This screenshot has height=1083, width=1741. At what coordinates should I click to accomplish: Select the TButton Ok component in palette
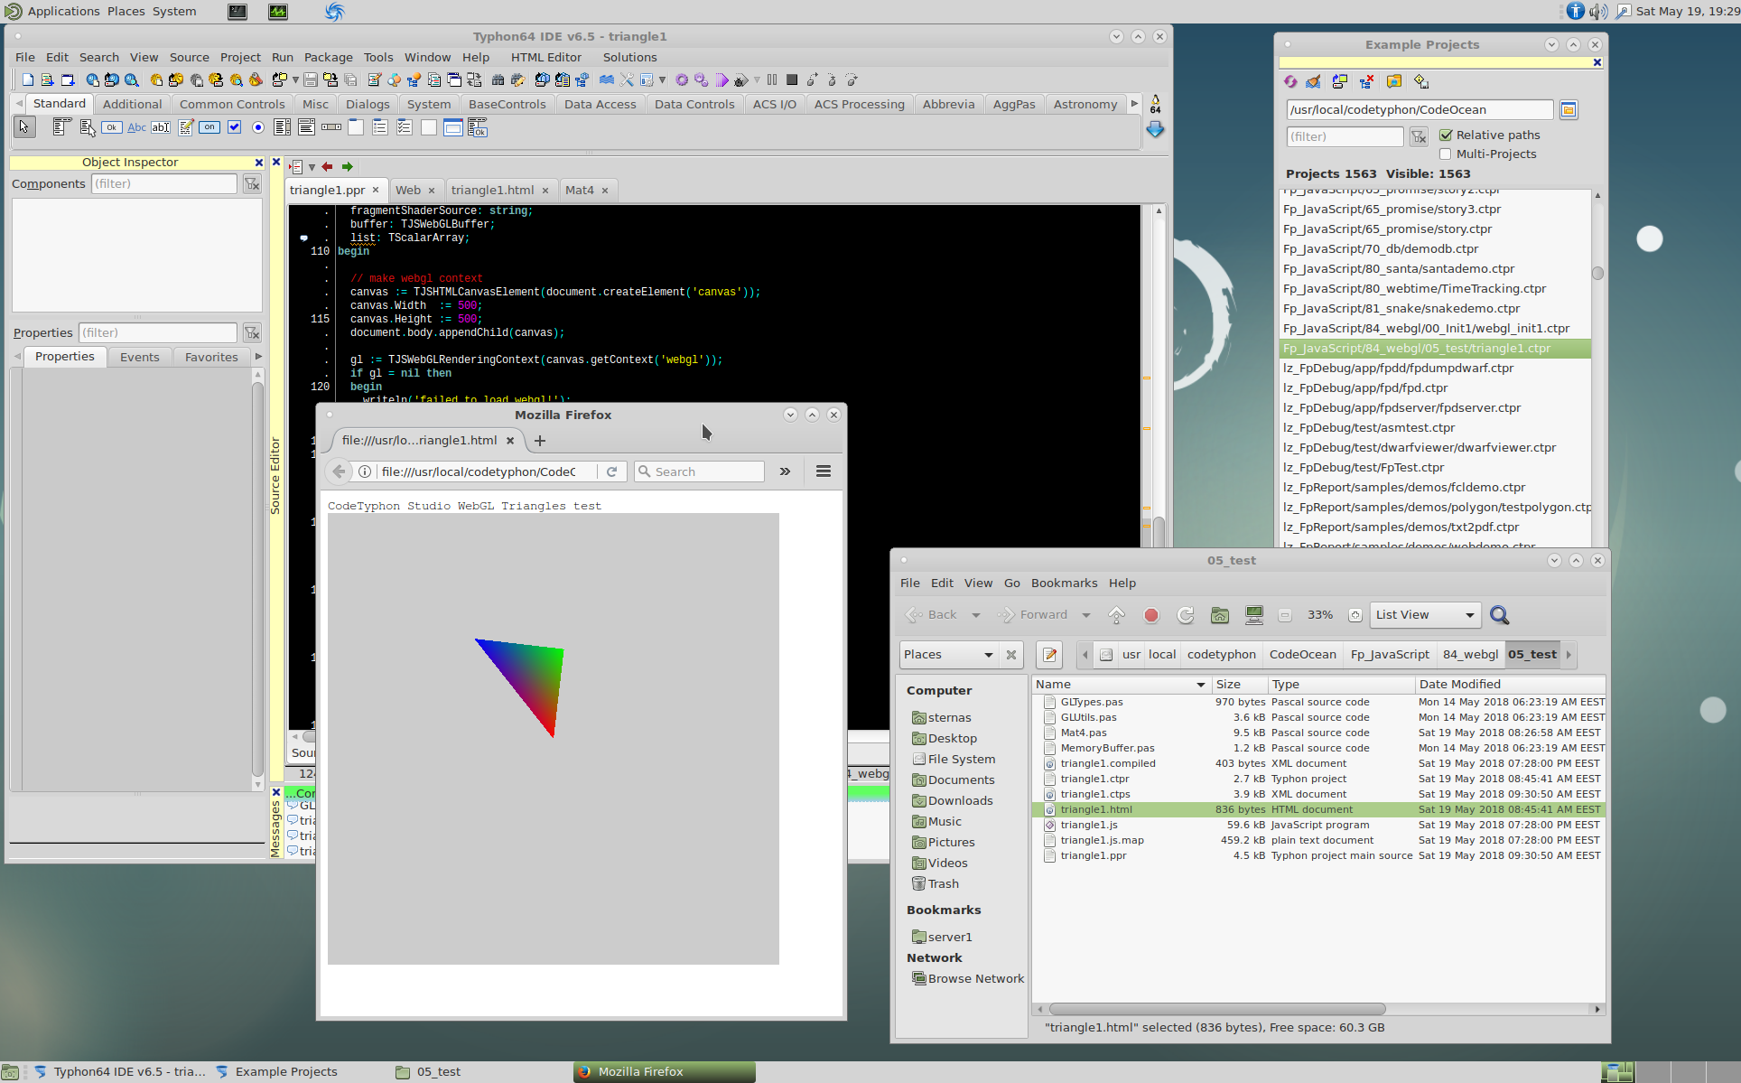coord(111,127)
